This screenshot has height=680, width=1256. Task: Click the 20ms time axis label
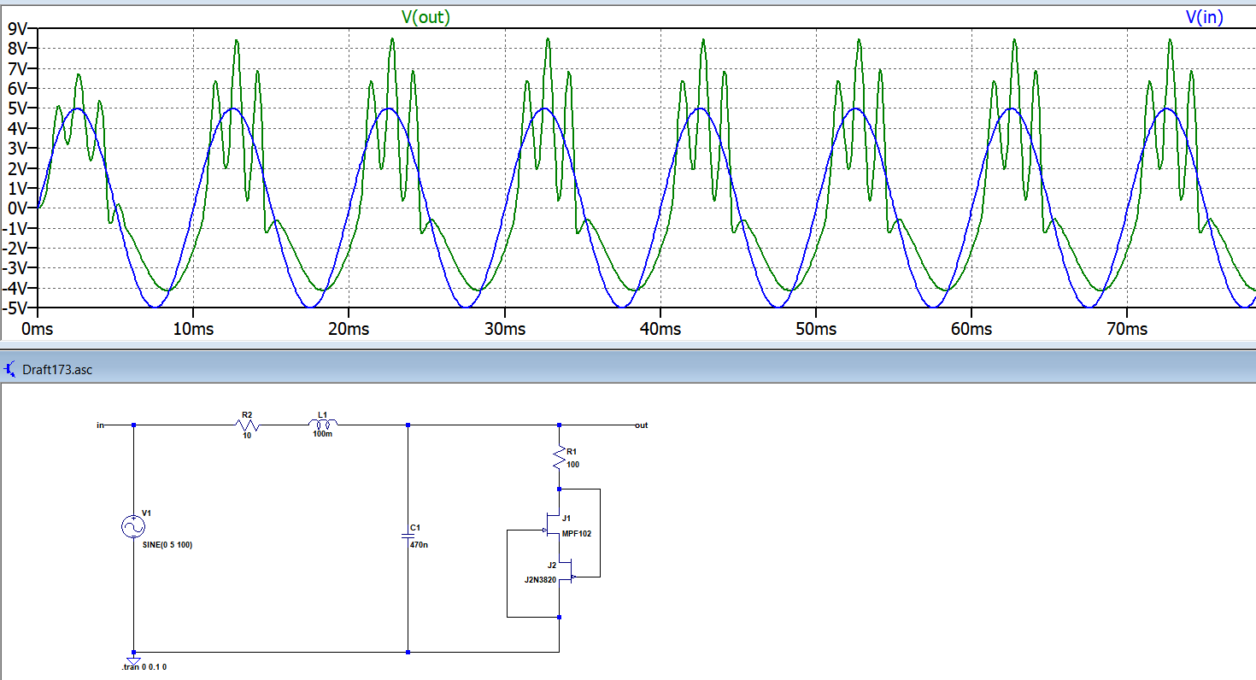pyautogui.click(x=349, y=329)
